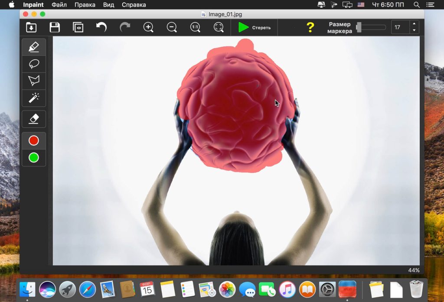Choose the red mask marker color
This screenshot has width=444, height=302.
tap(34, 140)
